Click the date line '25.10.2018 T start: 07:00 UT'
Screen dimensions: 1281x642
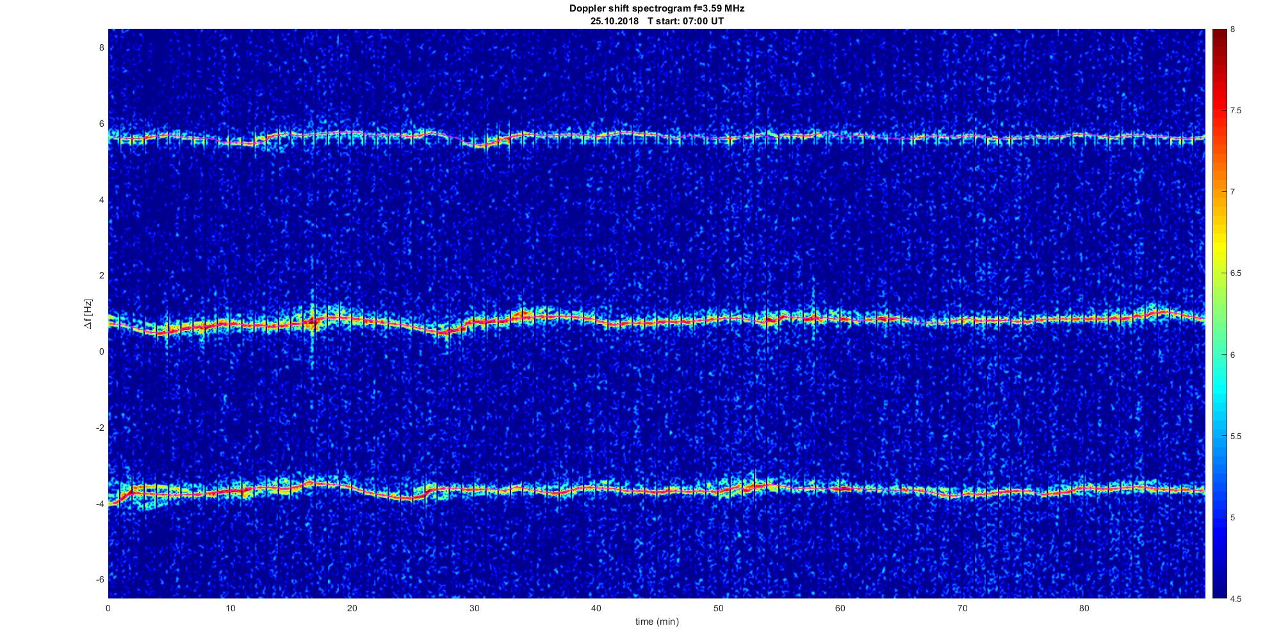(x=657, y=21)
